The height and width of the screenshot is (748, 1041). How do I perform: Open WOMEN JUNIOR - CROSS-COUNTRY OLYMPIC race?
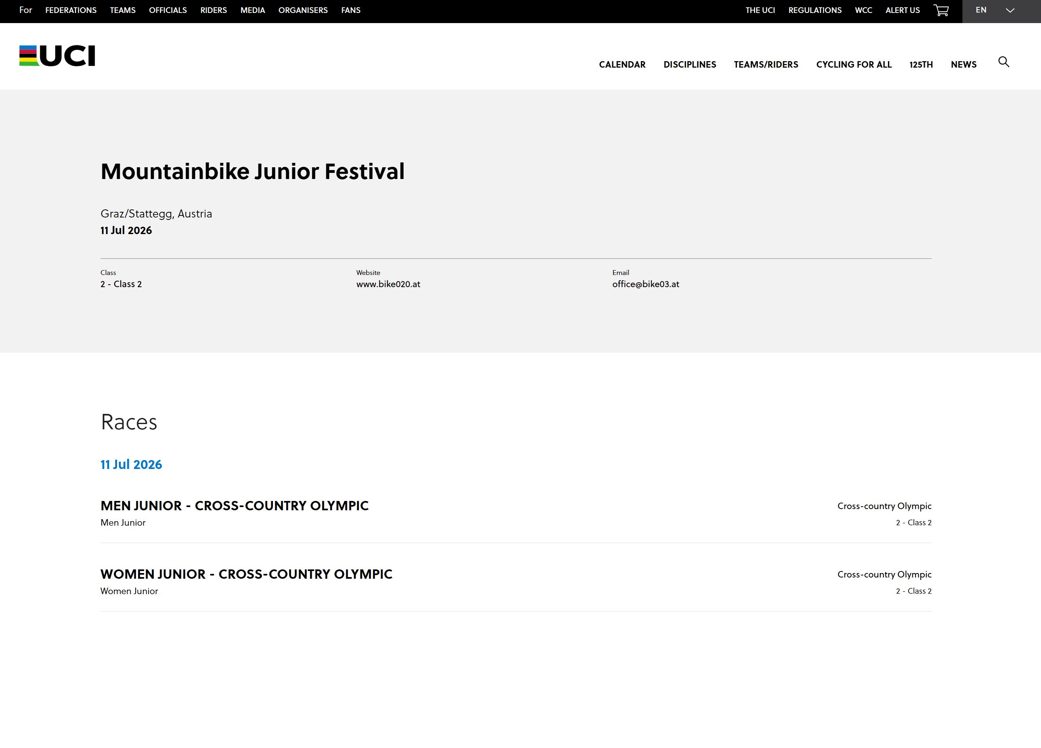(247, 574)
